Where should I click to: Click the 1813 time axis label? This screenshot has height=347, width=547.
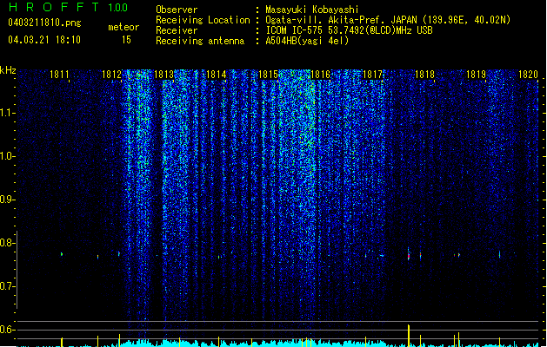[x=163, y=75]
